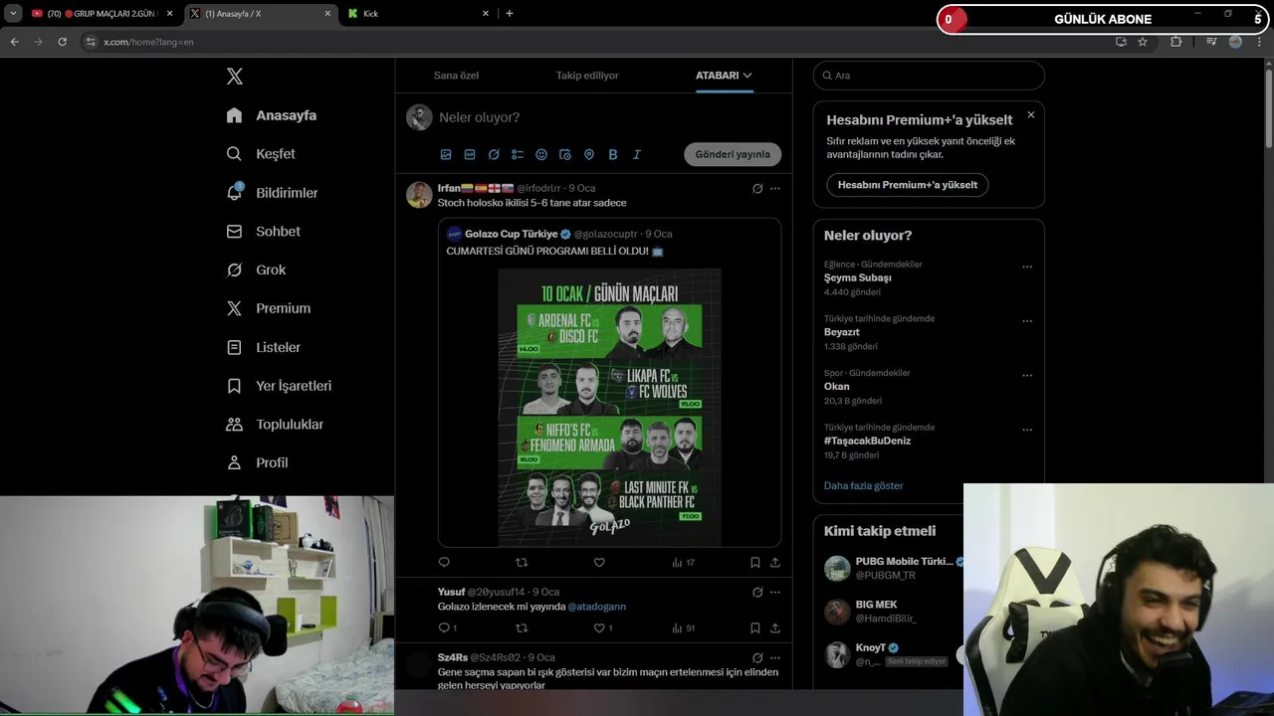The image size is (1274, 716).
Task: Open more options for Şeyma Subaşı trend
Action: pyautogui.click(x=1027, y=267)
